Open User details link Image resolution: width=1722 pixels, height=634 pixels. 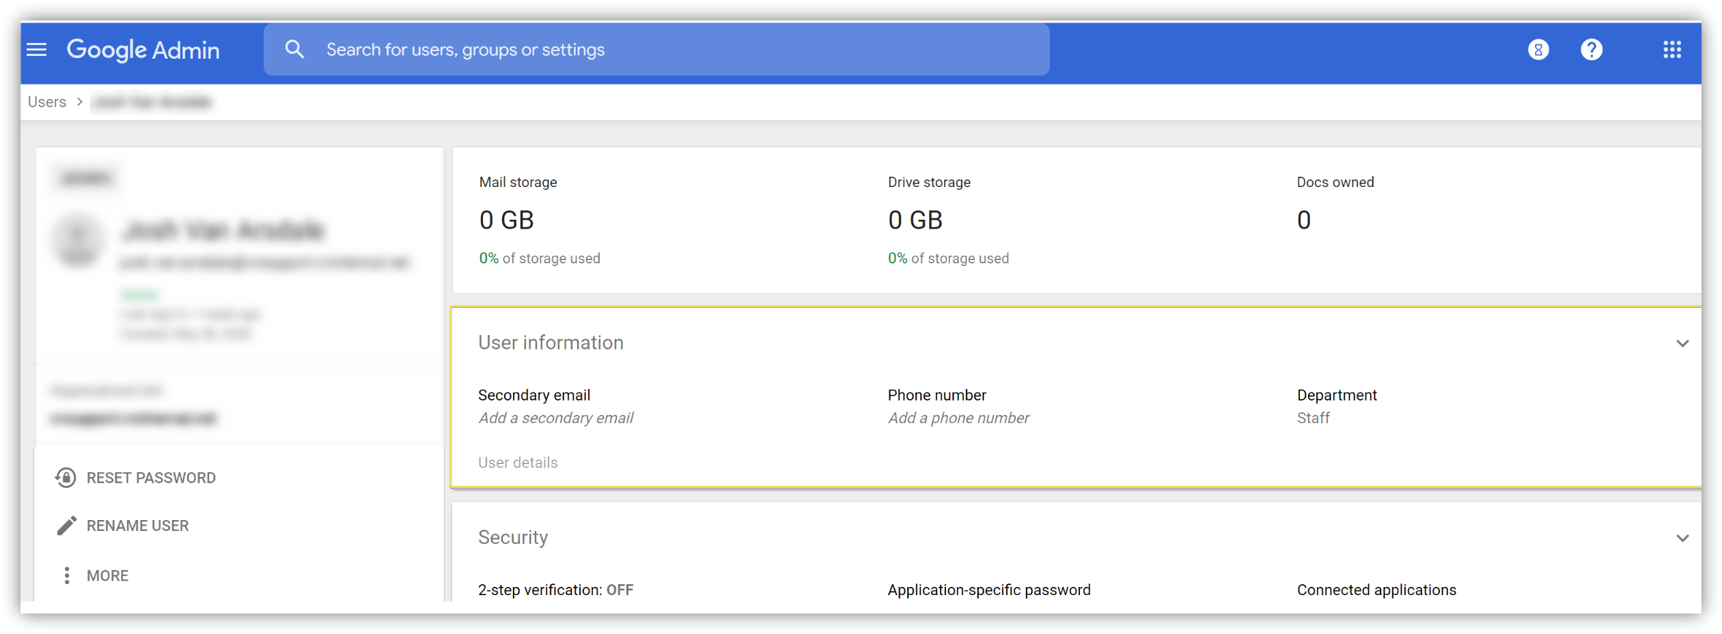pyautogui.click(x=518, y=463)
